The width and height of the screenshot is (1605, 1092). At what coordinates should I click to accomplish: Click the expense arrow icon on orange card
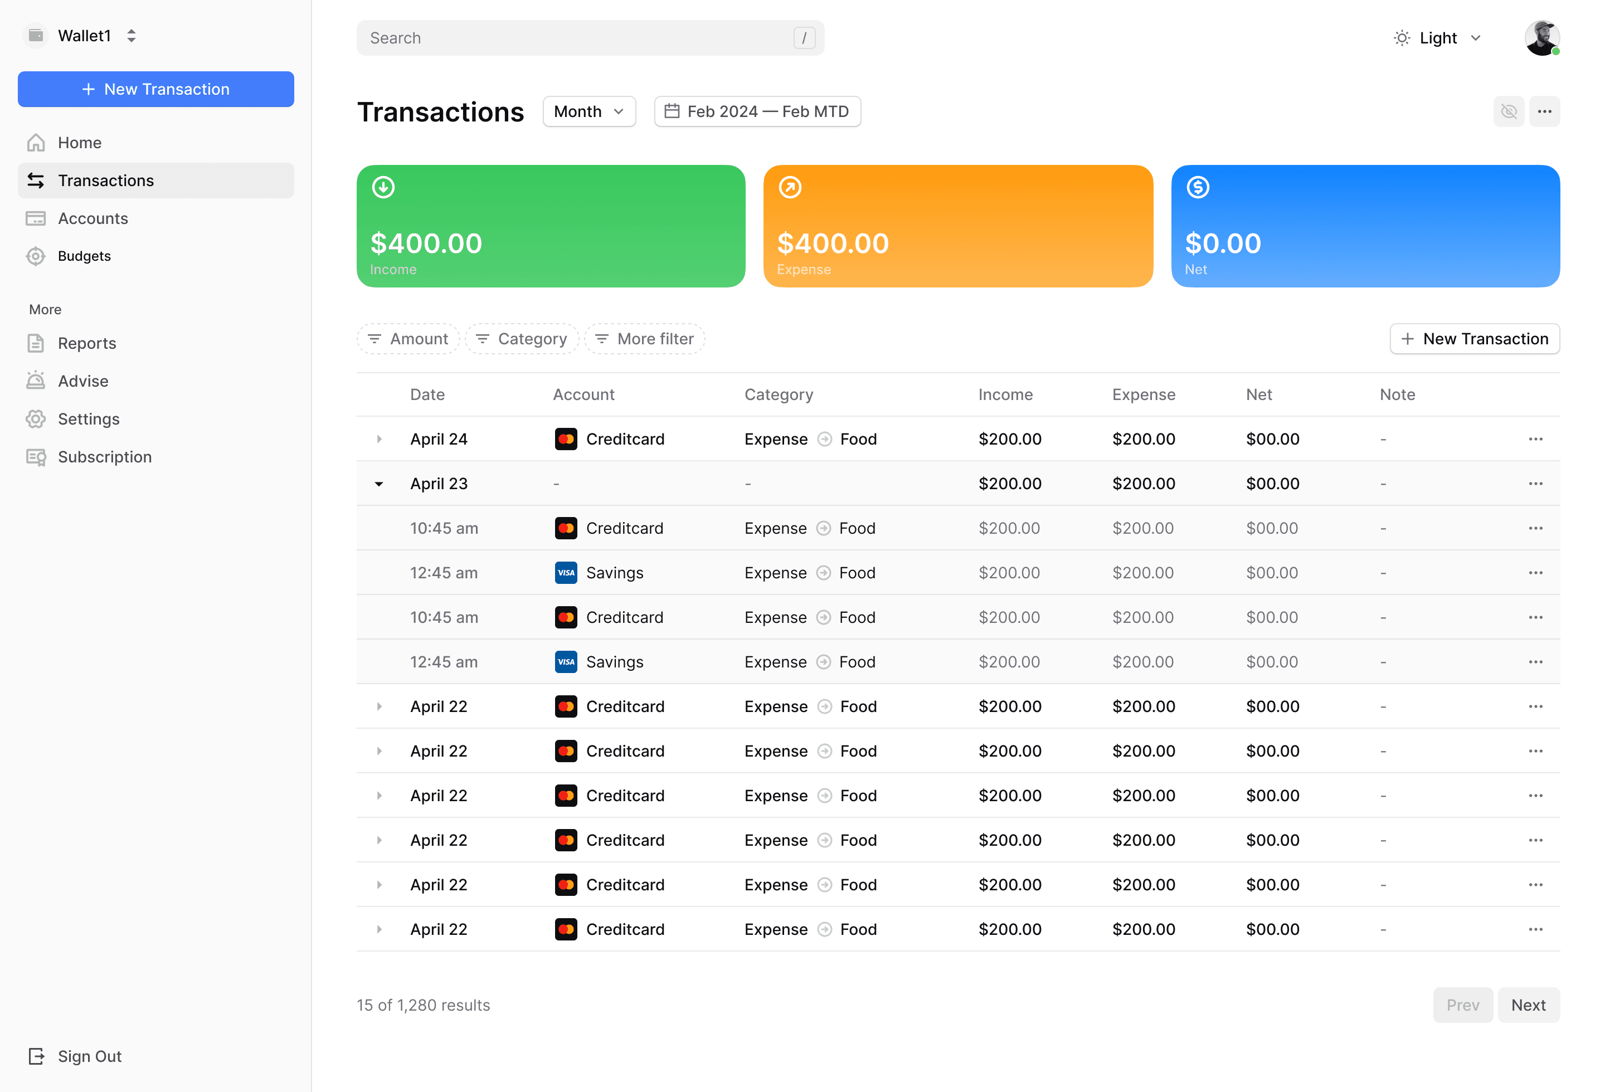pos(790,187)
